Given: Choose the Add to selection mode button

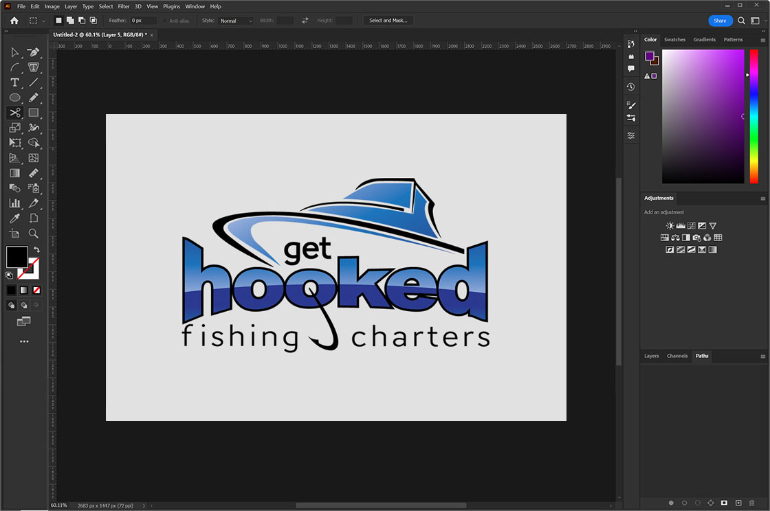Looking at the screenshot, I should pyautogui.click(x=70, y=21).
